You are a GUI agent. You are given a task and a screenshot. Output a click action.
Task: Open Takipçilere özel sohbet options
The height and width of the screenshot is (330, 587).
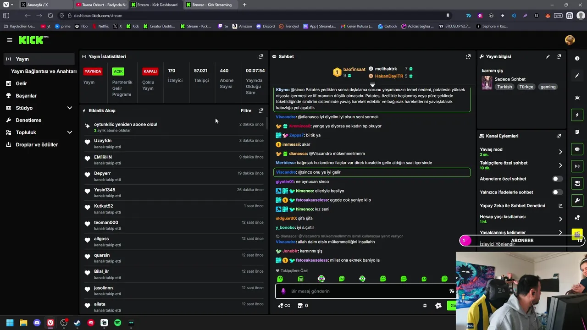coord(521,165)
